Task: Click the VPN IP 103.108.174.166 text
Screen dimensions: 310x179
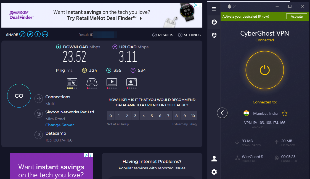Action: (x=264, y=123)
